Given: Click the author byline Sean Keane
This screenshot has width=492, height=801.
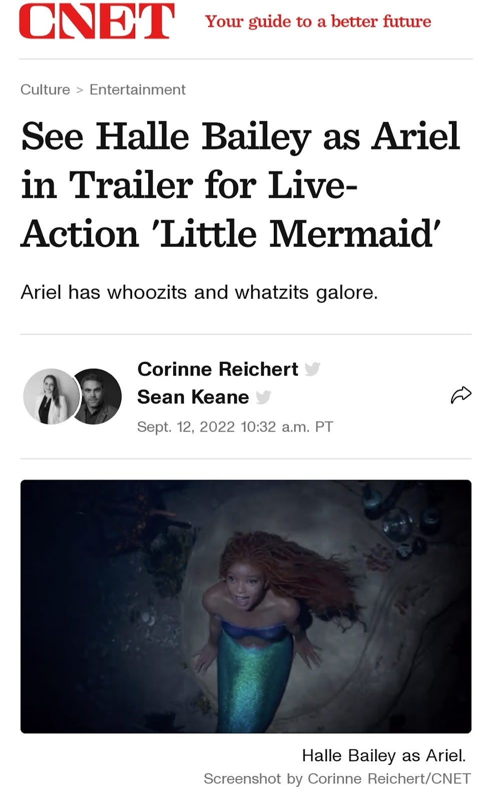Looking at the screenshot, I should coord(193,397).
